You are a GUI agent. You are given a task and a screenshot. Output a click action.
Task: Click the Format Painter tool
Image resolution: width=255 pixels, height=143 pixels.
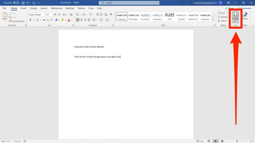[x=17, y=21]
